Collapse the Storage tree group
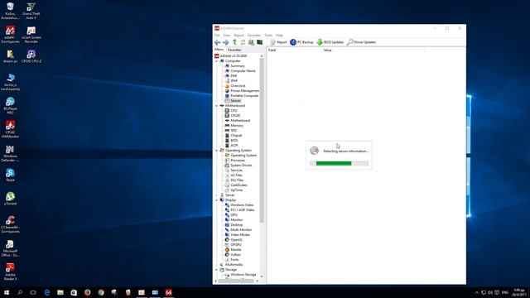The width and height of the screenshot is (530, 298). click(x=217, y=270)
